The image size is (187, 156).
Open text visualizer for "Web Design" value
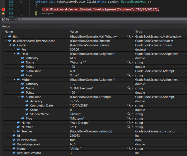click(x=129, y=122)
